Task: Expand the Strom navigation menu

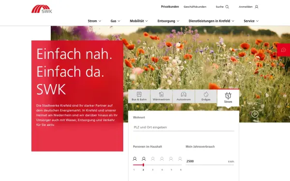Action: pyautogui.click(x=94, y=21)
